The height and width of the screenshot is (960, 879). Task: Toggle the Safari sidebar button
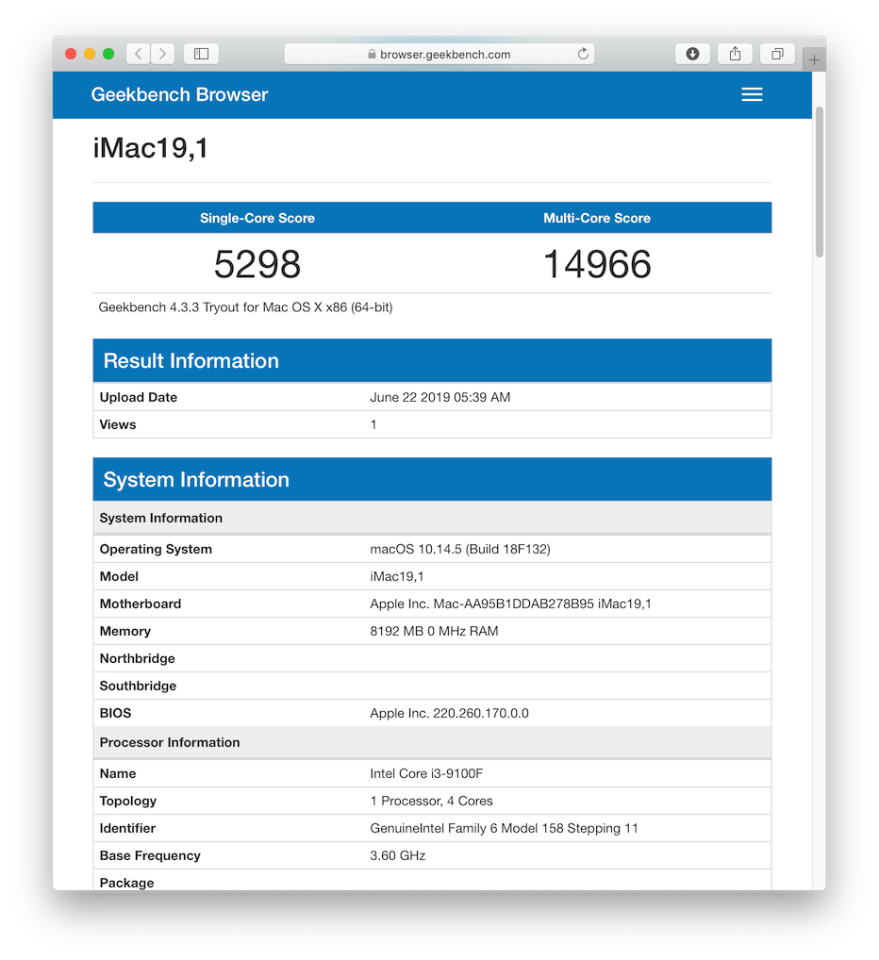202,54
